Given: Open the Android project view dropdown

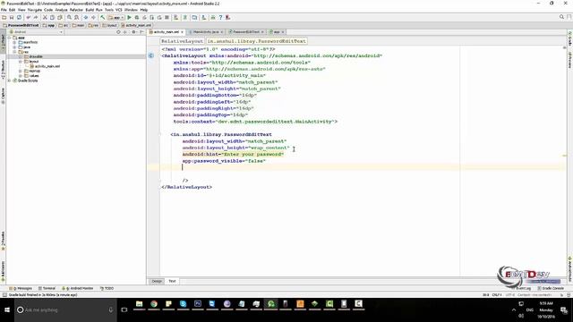Looking at the screenshot, I should coord(36,32).
